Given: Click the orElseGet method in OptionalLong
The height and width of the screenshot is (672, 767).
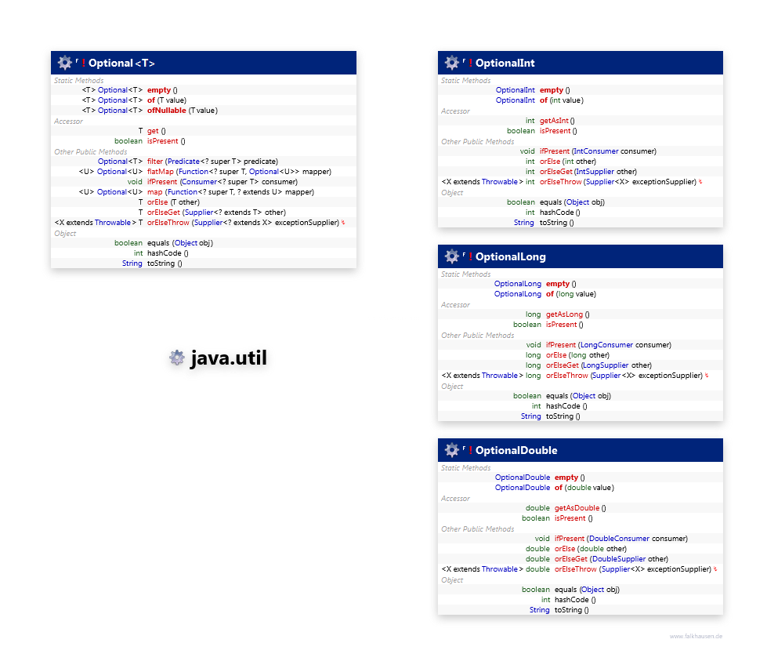Looking at the screenshot, I should click(562, 365).
